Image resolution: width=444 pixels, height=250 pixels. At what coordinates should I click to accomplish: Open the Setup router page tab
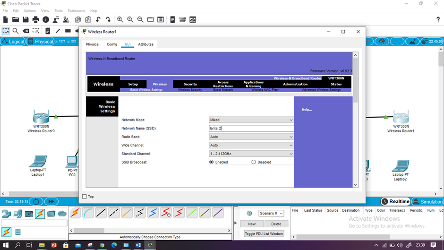coord(133,84)
